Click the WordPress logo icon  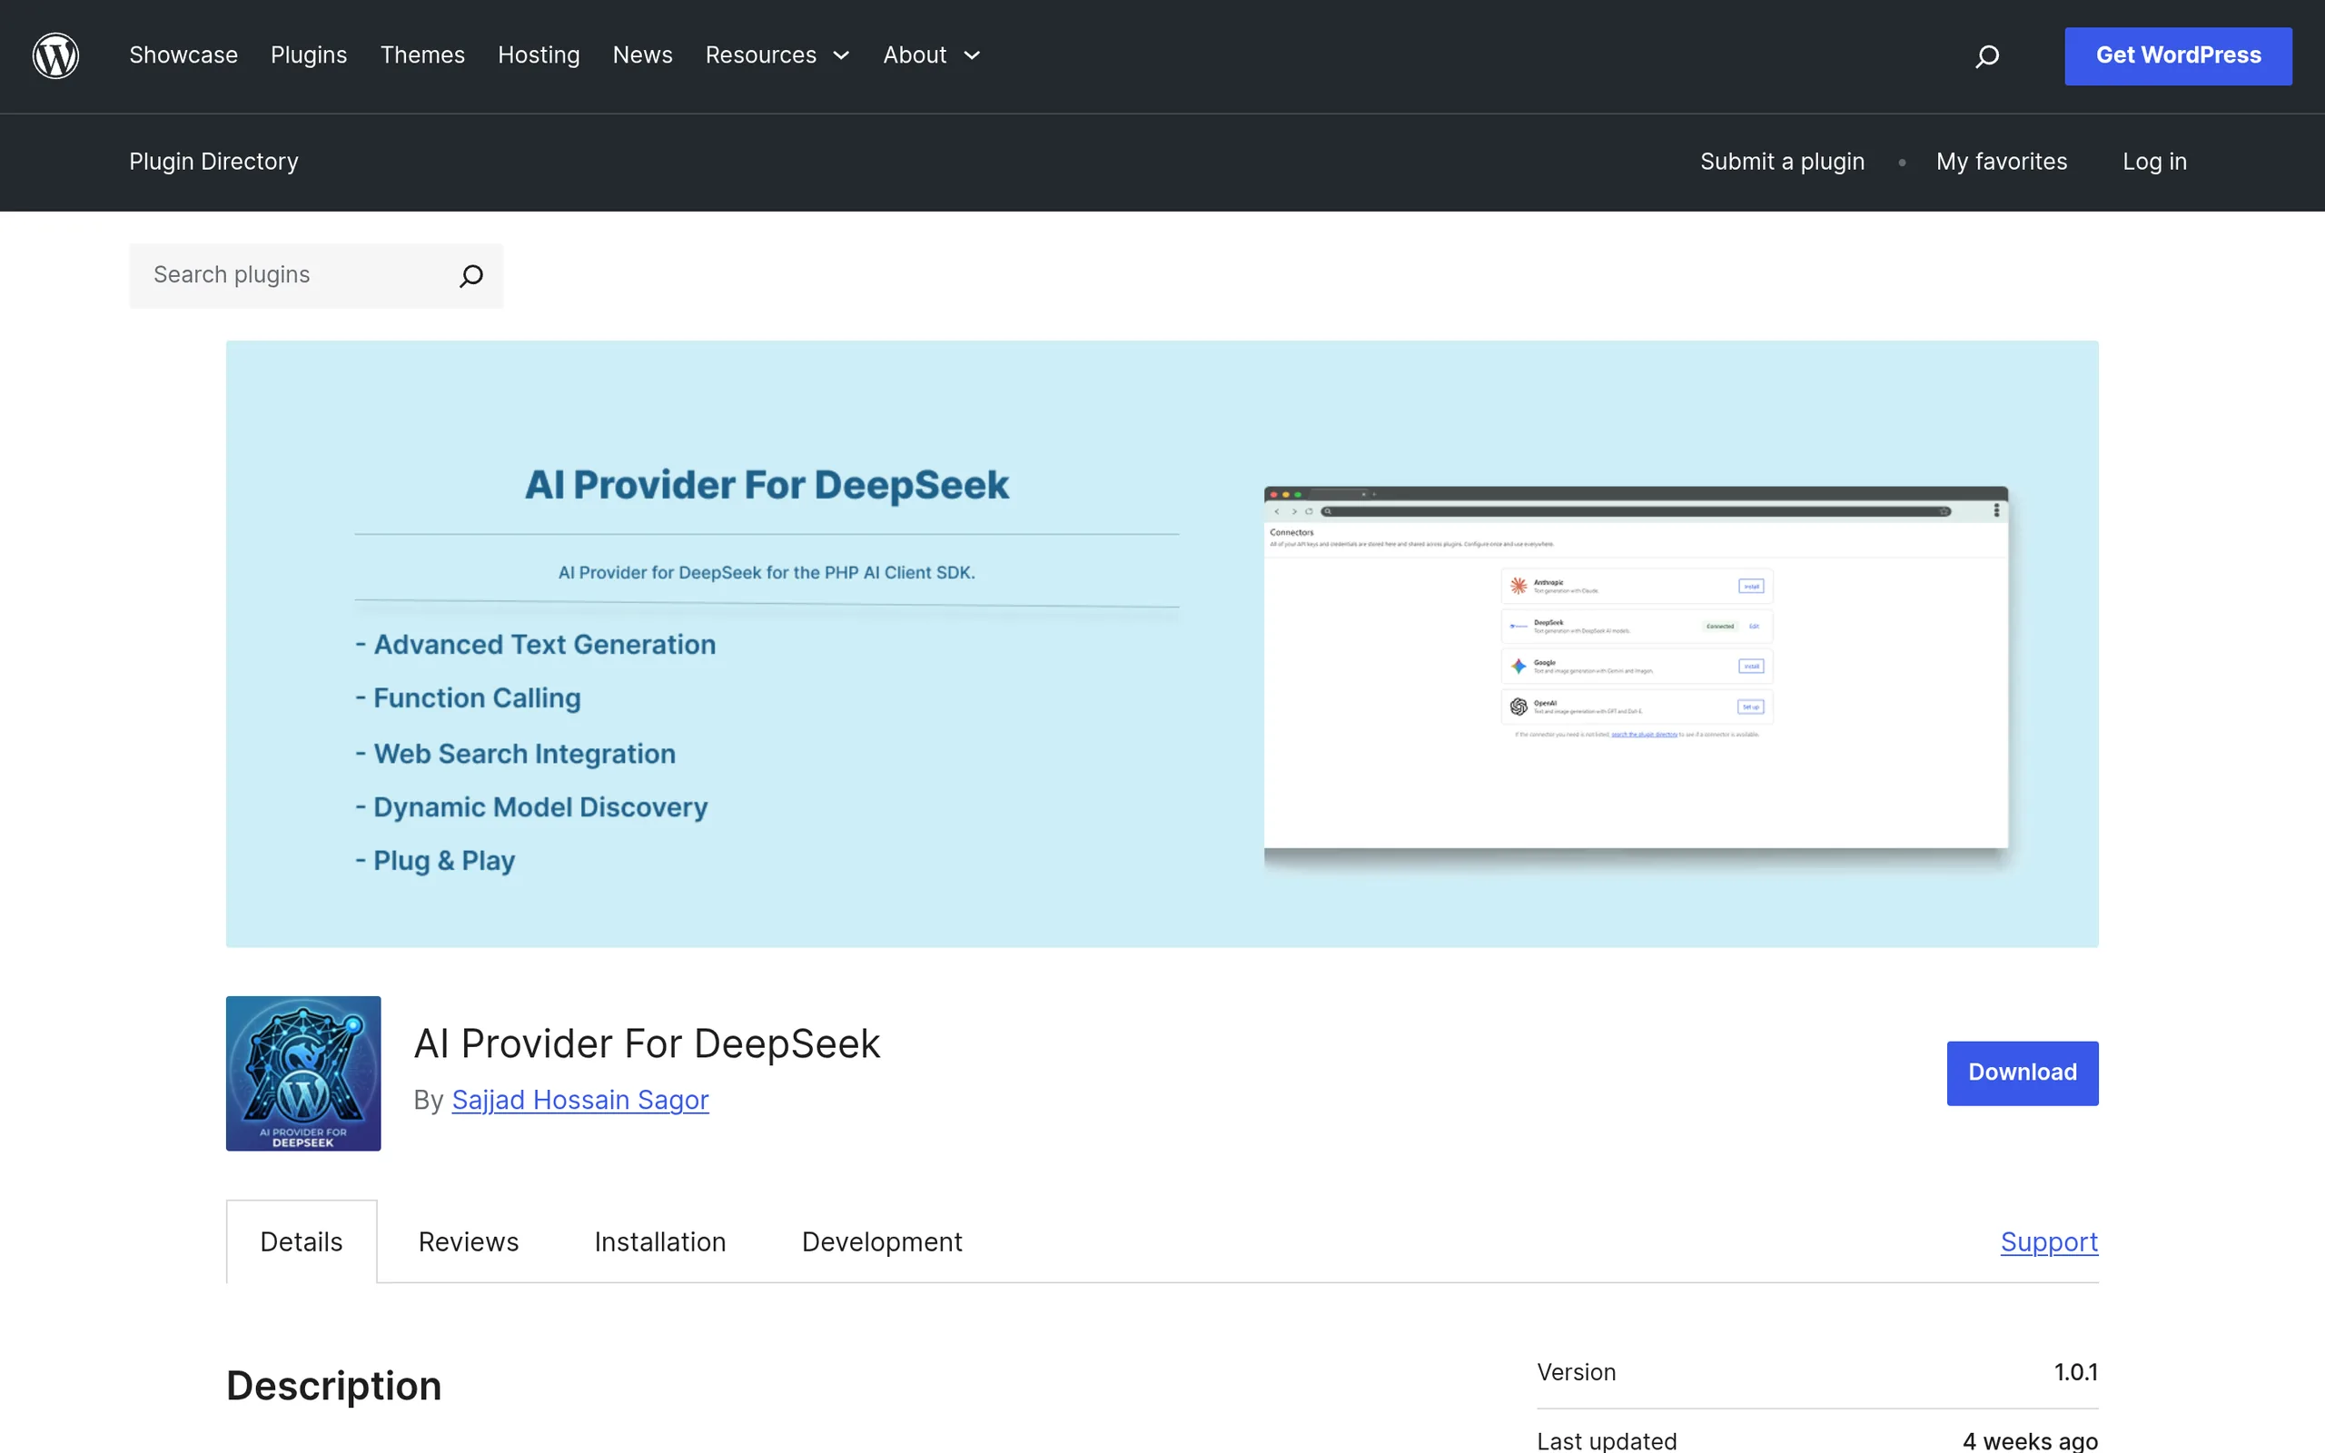pyautogui.click(x=55, y=55)
